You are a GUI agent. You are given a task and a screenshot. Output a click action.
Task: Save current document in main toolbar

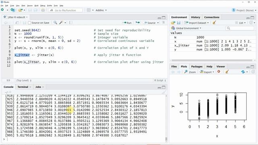pyautogui.click(x=30, y=10)
